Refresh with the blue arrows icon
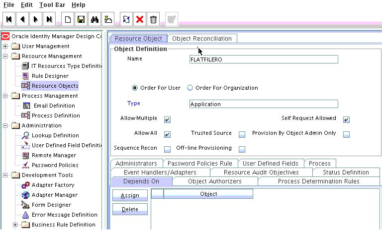 pos(126,19)
